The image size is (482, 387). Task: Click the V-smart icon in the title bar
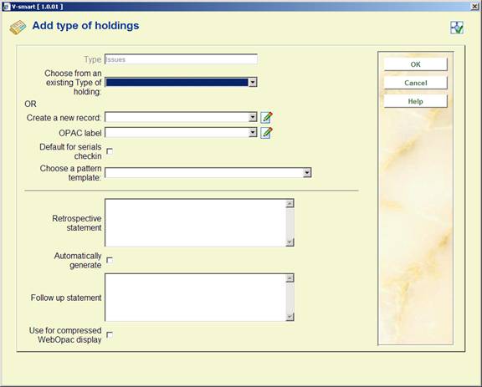tap(6, 7)
